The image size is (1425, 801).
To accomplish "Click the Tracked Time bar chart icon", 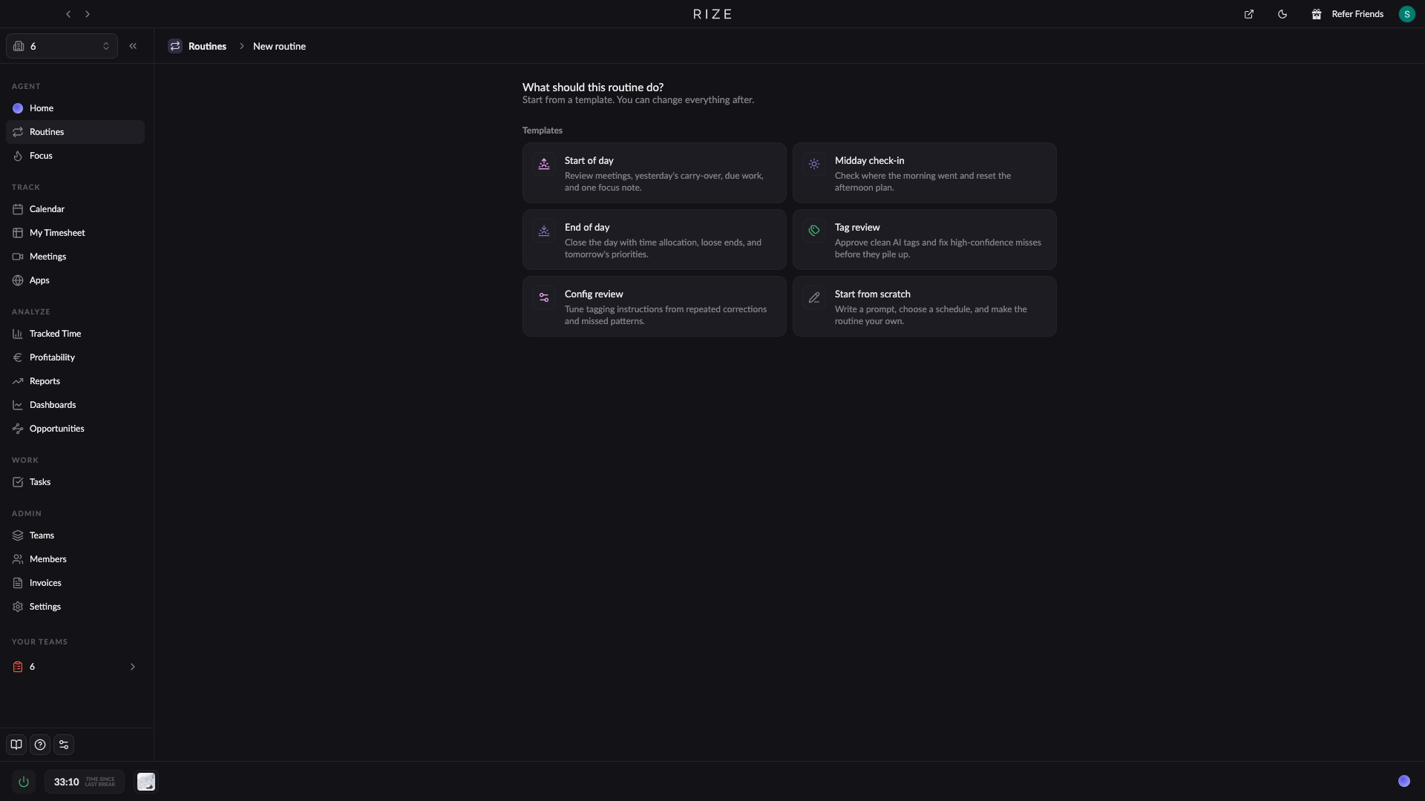I will point(18,334).
